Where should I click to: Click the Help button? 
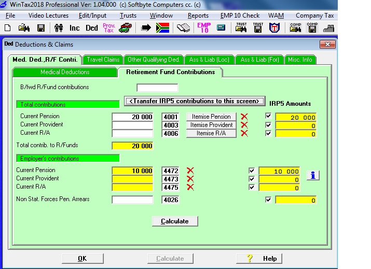point(259,259)
